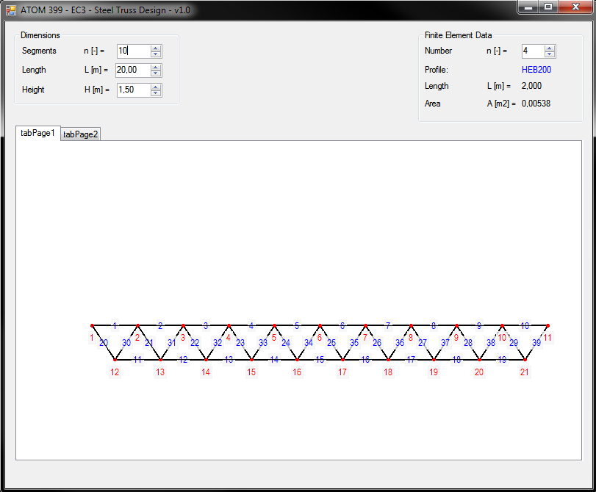Decrease the Dimensions Length L value with down arrow

156,73
